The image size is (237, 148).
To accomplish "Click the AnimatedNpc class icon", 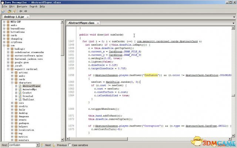I will (x=20, y=89).
